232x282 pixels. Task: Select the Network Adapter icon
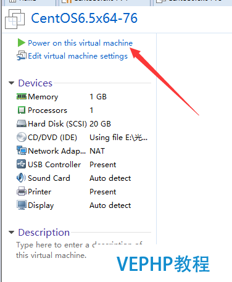point(22,151)
